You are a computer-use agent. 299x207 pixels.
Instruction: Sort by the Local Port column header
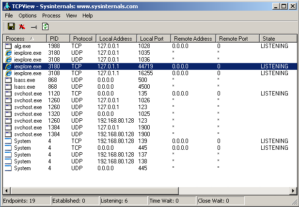[154, 38]
